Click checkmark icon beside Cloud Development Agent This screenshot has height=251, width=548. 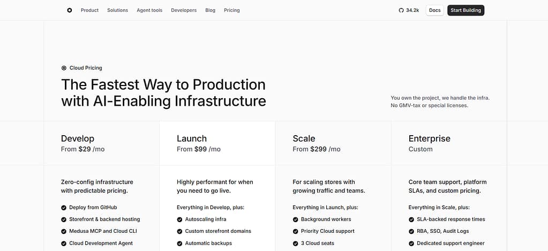64,244
